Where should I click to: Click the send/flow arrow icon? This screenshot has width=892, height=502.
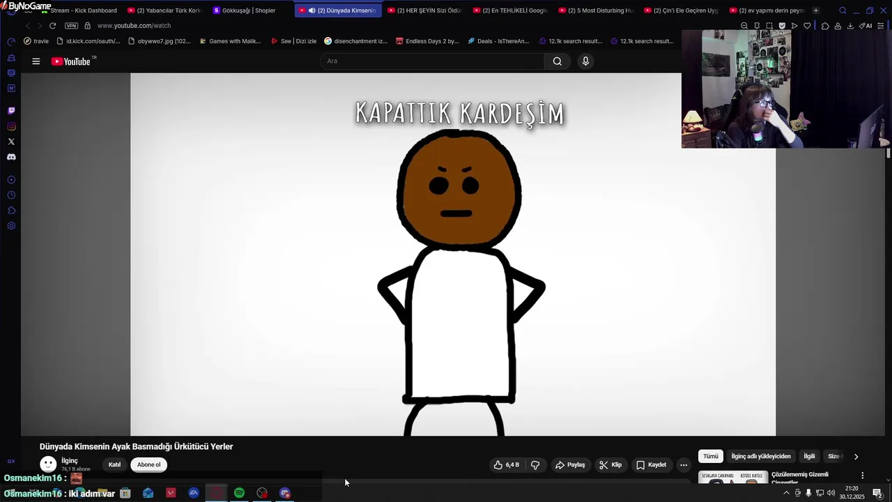click(x=794, y=26)
